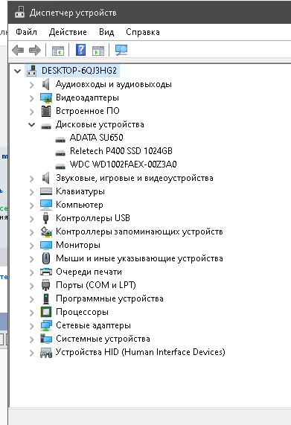Click the Forward arrow toolbar icon
The width and height of the screenshot is (291, 425).
[x=35, y=50]
